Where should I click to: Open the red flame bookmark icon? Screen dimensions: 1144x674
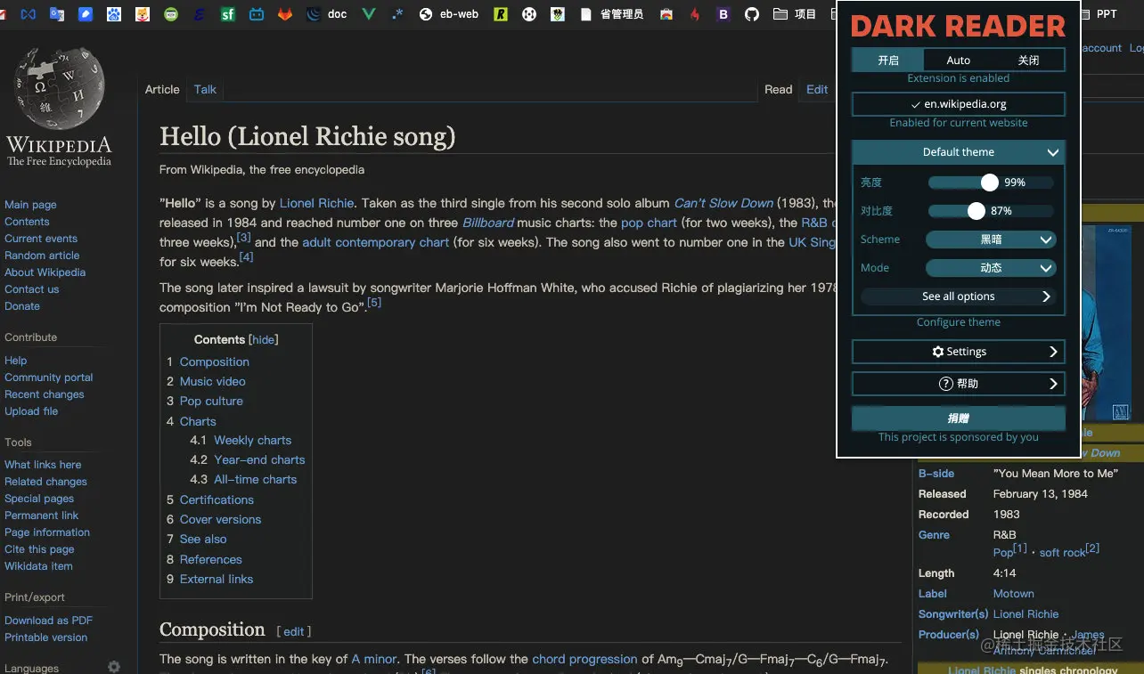point(695,14)
